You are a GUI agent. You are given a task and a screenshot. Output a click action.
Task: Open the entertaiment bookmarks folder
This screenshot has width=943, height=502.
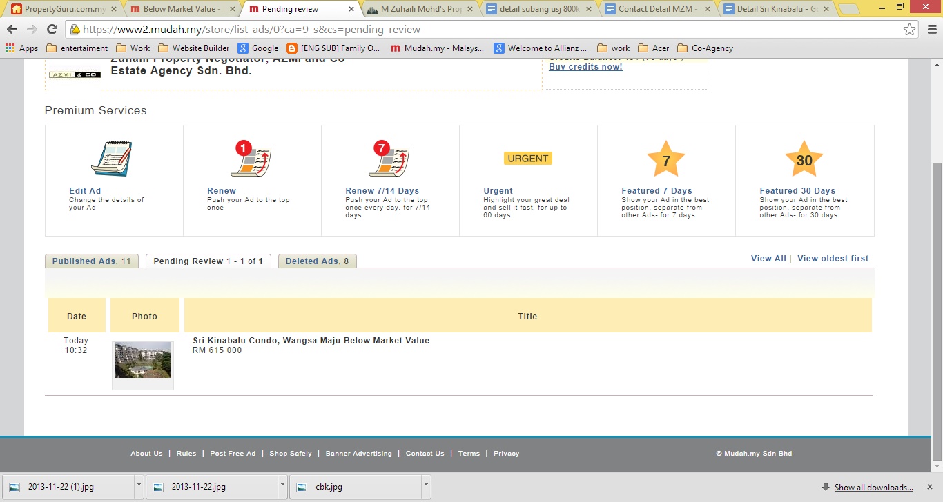(77, 48)
